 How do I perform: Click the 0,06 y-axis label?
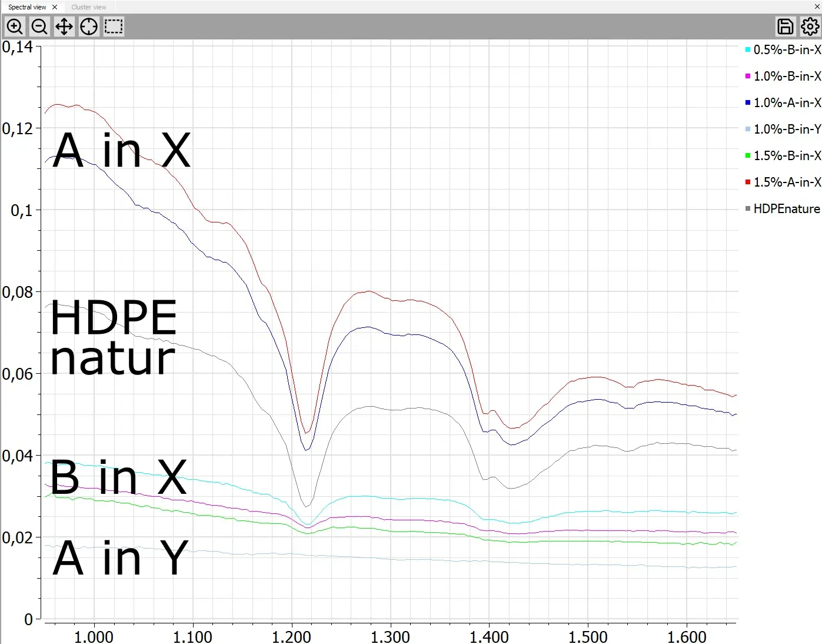(18, 374)
